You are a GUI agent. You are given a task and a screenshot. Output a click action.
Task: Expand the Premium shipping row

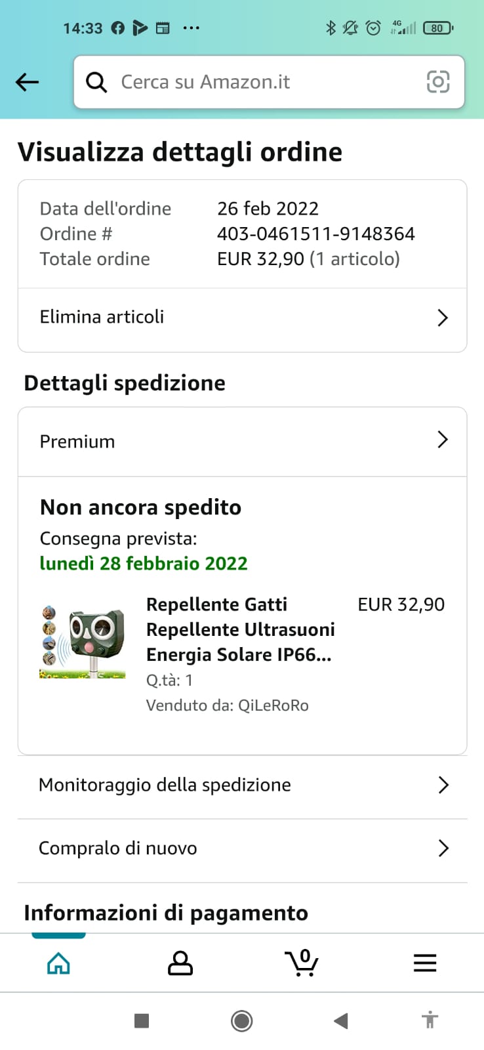tap(443, 440)
